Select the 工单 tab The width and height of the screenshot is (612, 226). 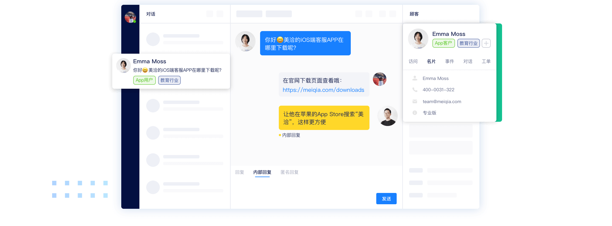486,61
